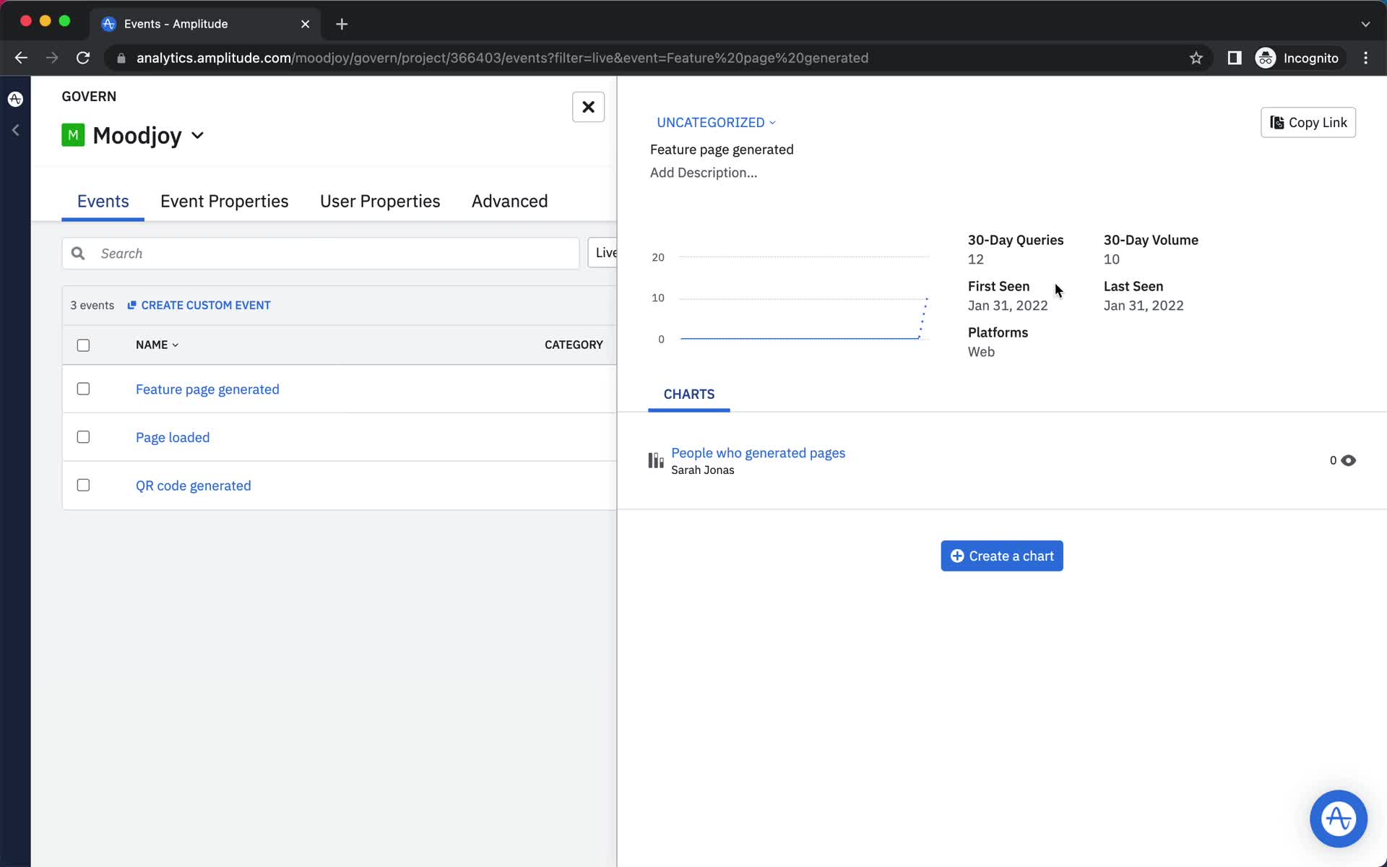Click the 30-Day Queries value 12
1387x867 pixels.
[975, 259]
